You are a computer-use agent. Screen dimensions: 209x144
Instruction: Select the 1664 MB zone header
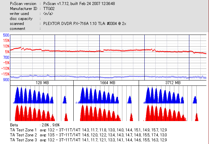(x=107, y=83)
